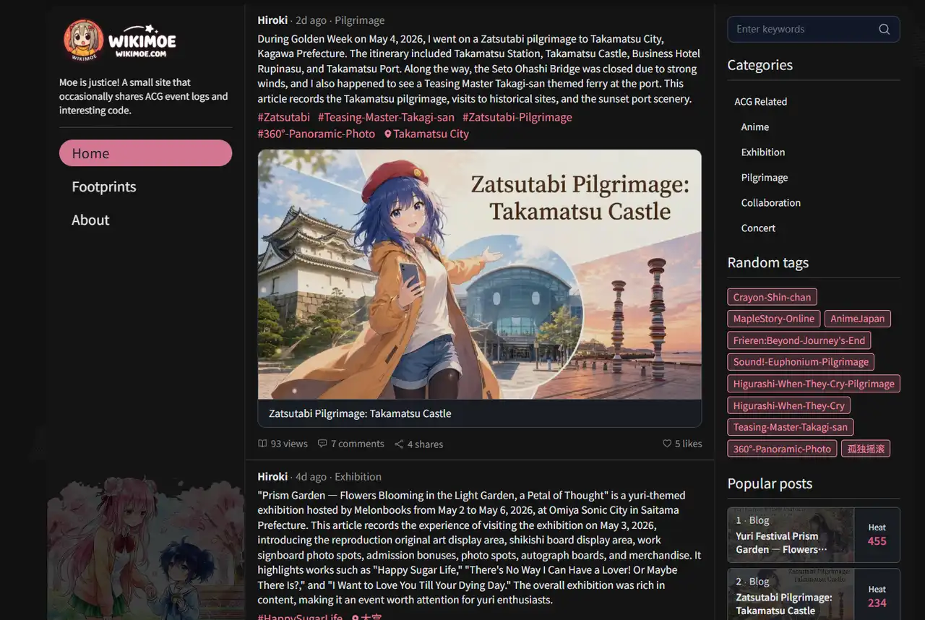Click the Higurashi-When-They-Cry-Pilgrimage tag
This screenshot has width=925, height=620.
pyautogui.click(x=814, y=384)
